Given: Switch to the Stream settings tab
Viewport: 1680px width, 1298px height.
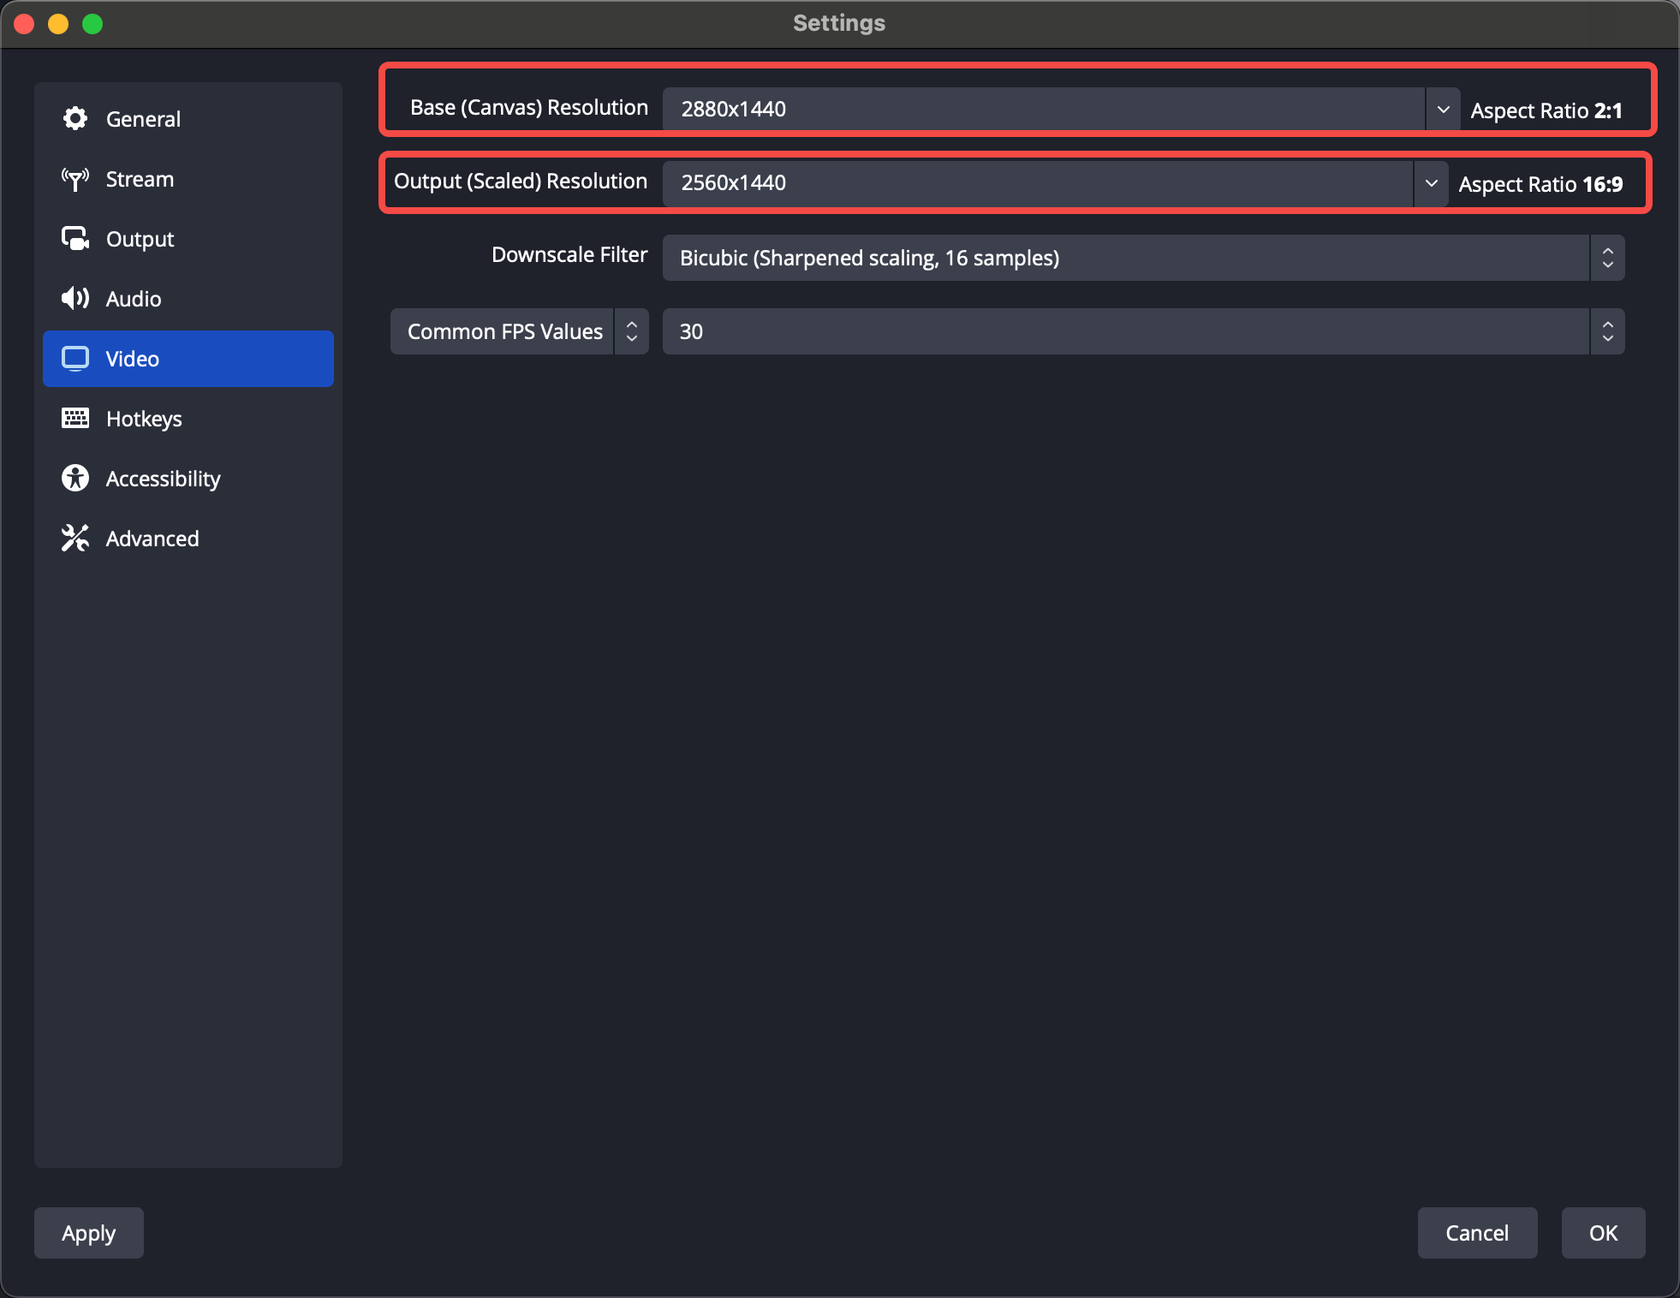Looking at the screenshot, I should click(x=140, y=179).
